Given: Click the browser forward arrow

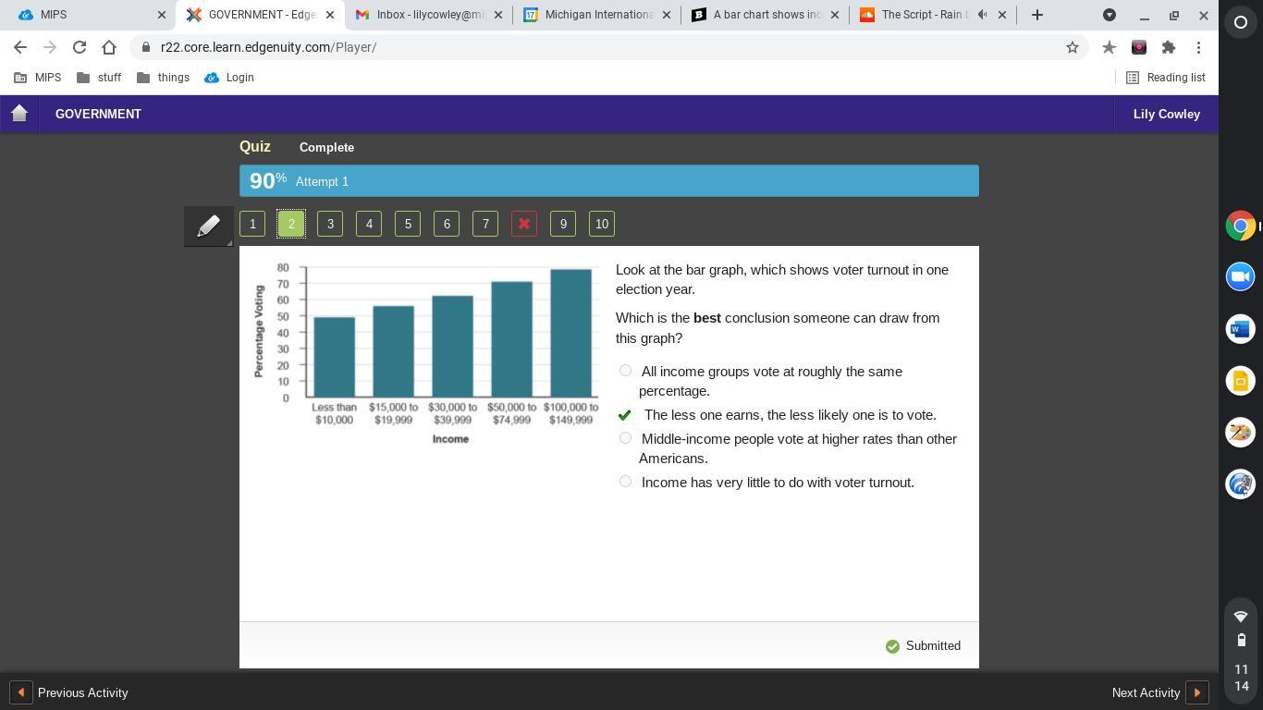Looking at the screenshot, I should click(x=50, y=47).
